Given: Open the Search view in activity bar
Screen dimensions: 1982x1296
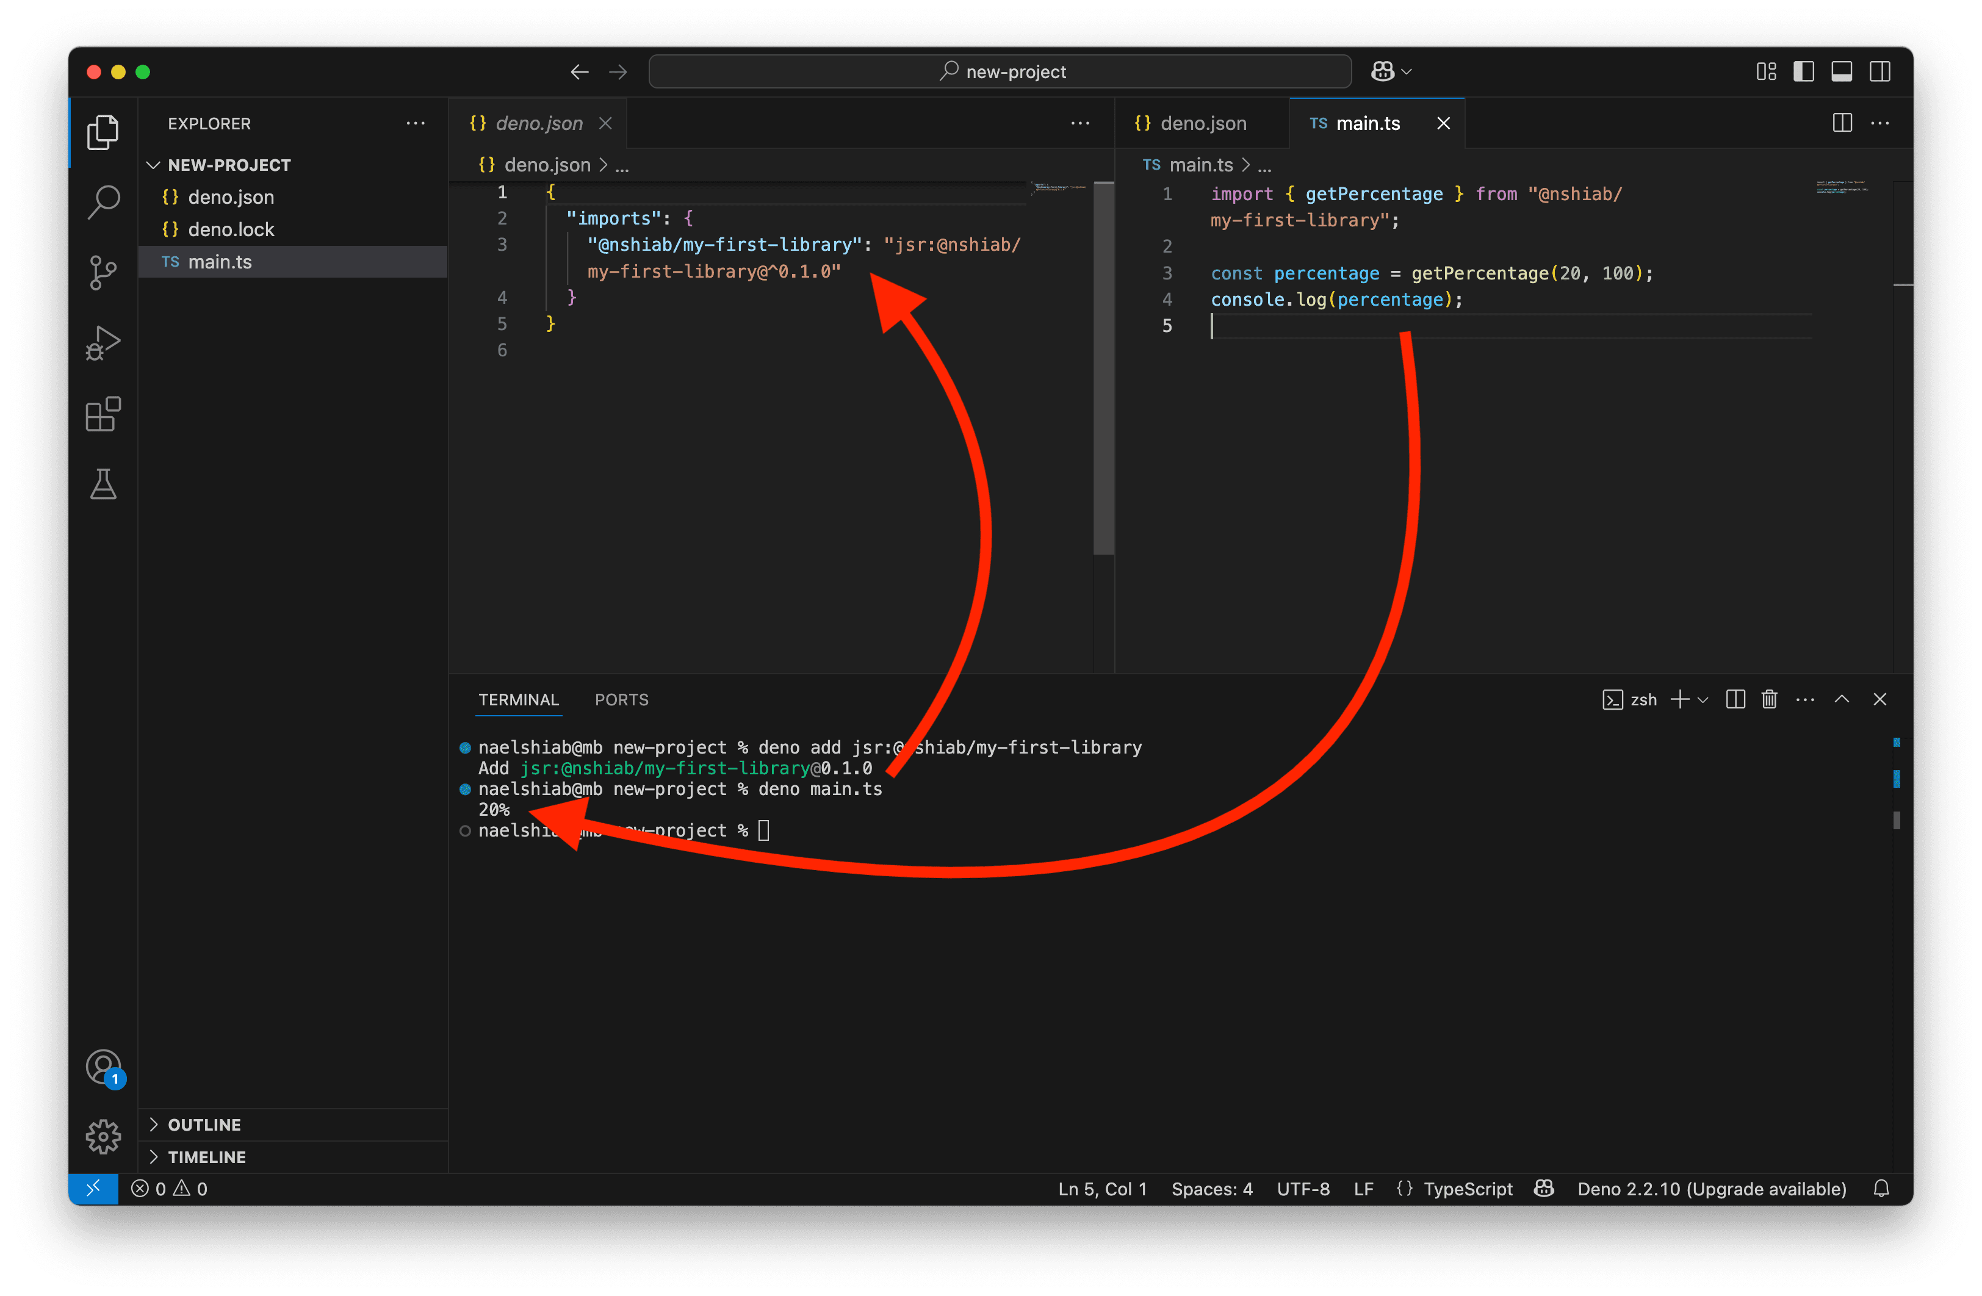Looking at the screenshot, I should pos(103,201).
